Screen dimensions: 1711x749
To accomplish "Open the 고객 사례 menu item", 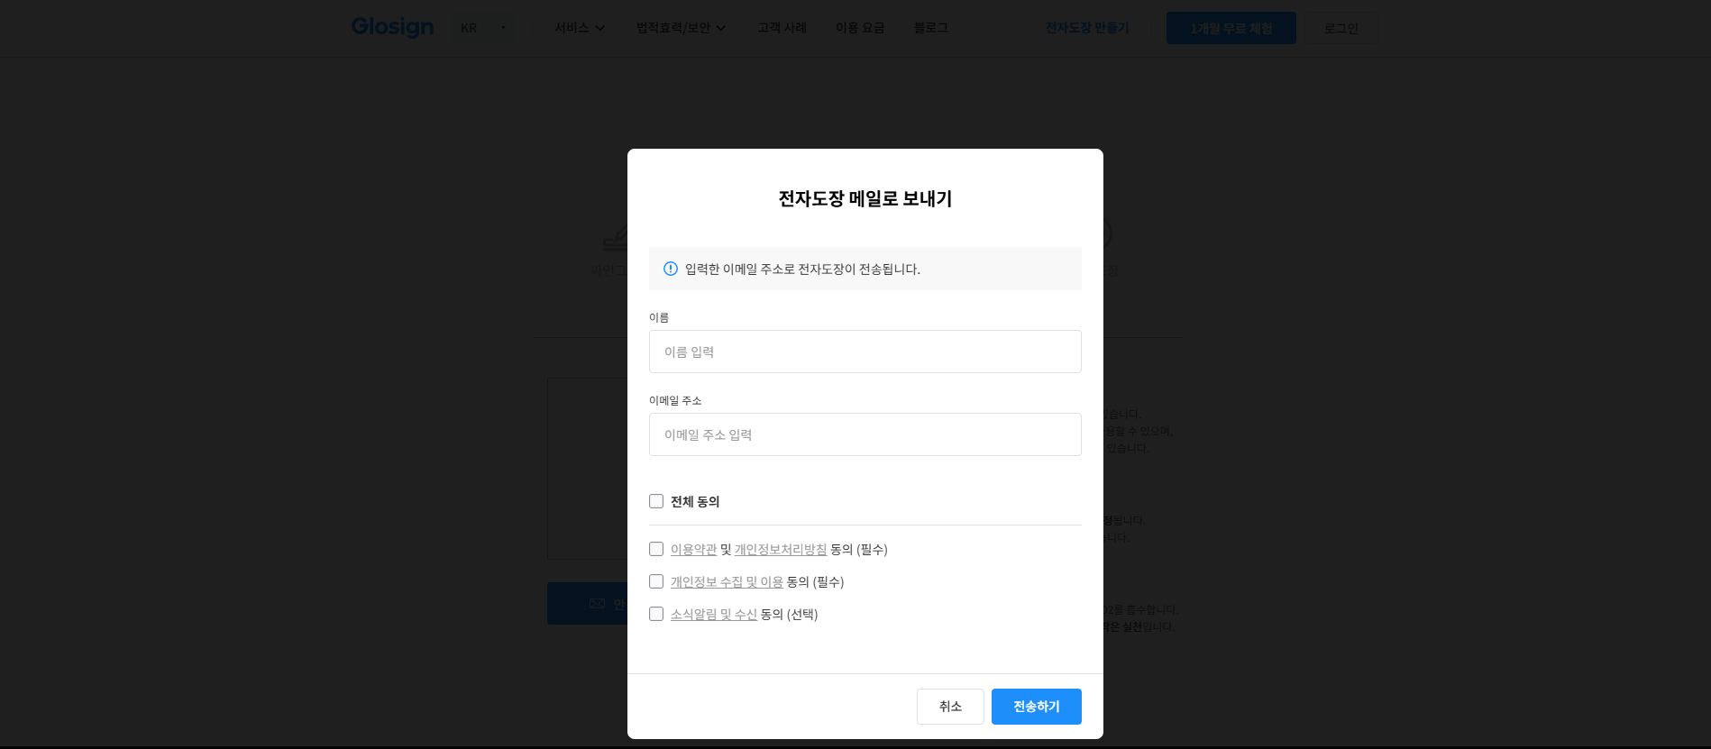I will (782, 28).
